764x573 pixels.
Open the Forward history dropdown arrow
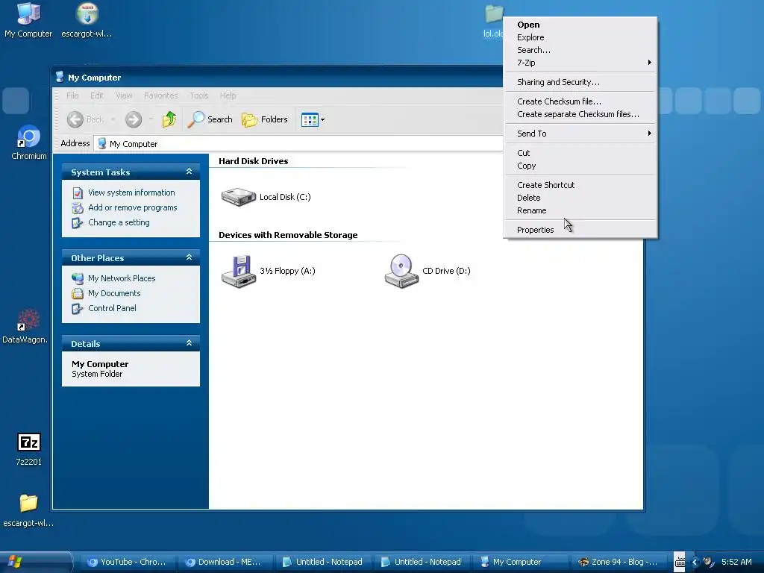pyautogui.click(x=151, y=119)
